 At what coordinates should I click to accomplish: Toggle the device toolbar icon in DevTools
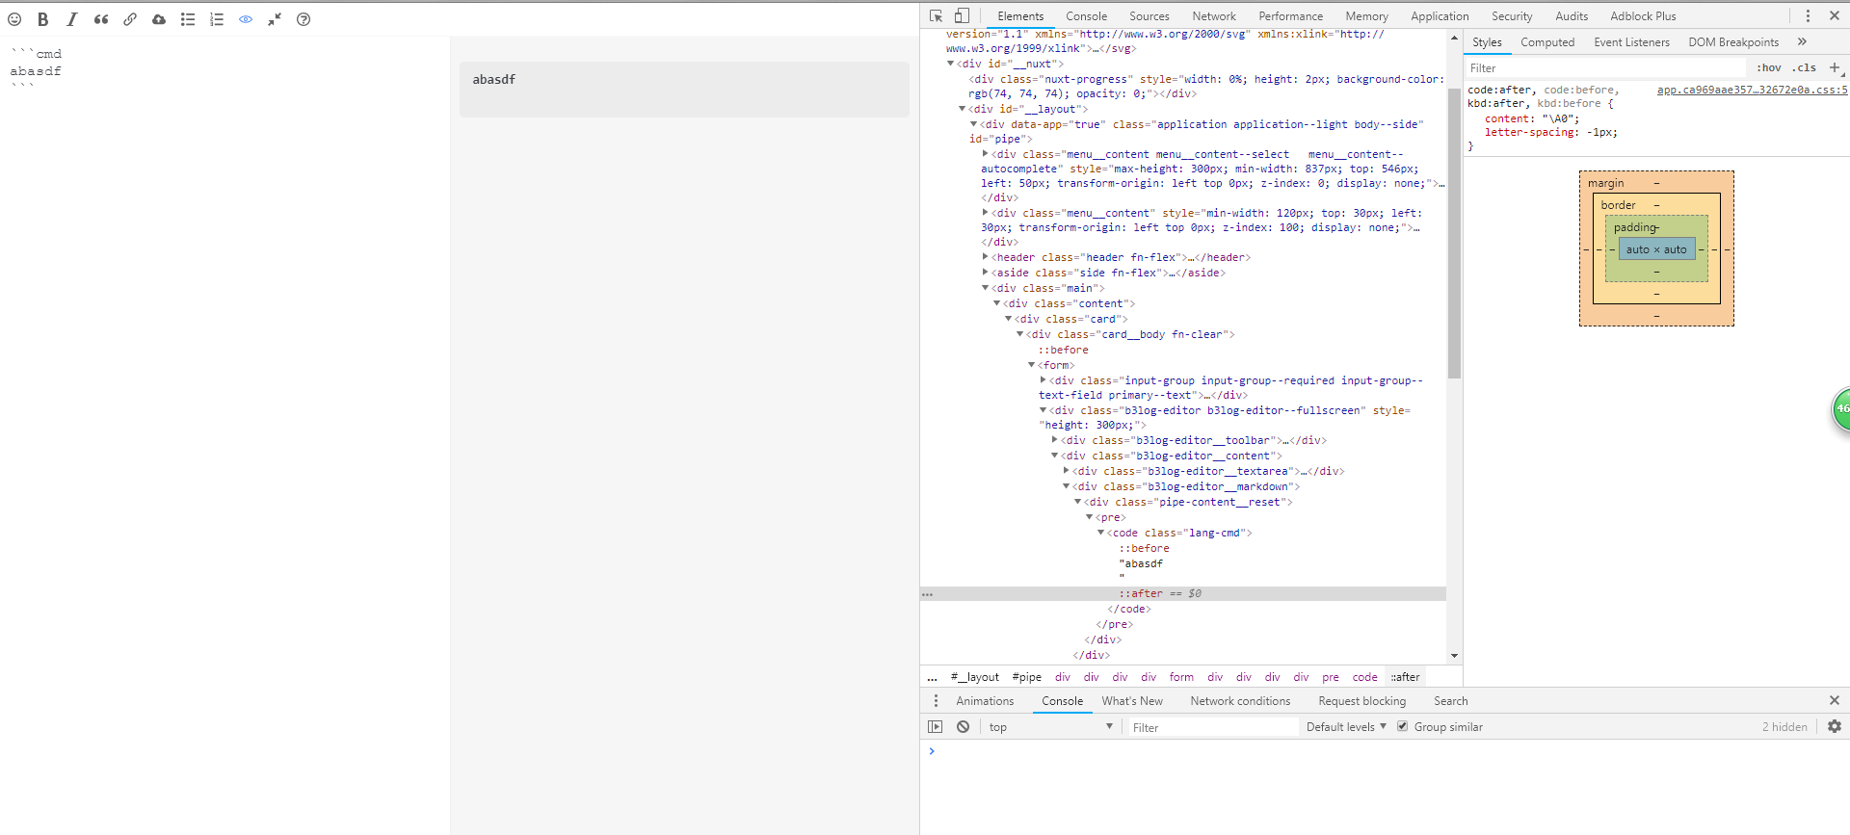pyautogui.click(x=962, y=16)
